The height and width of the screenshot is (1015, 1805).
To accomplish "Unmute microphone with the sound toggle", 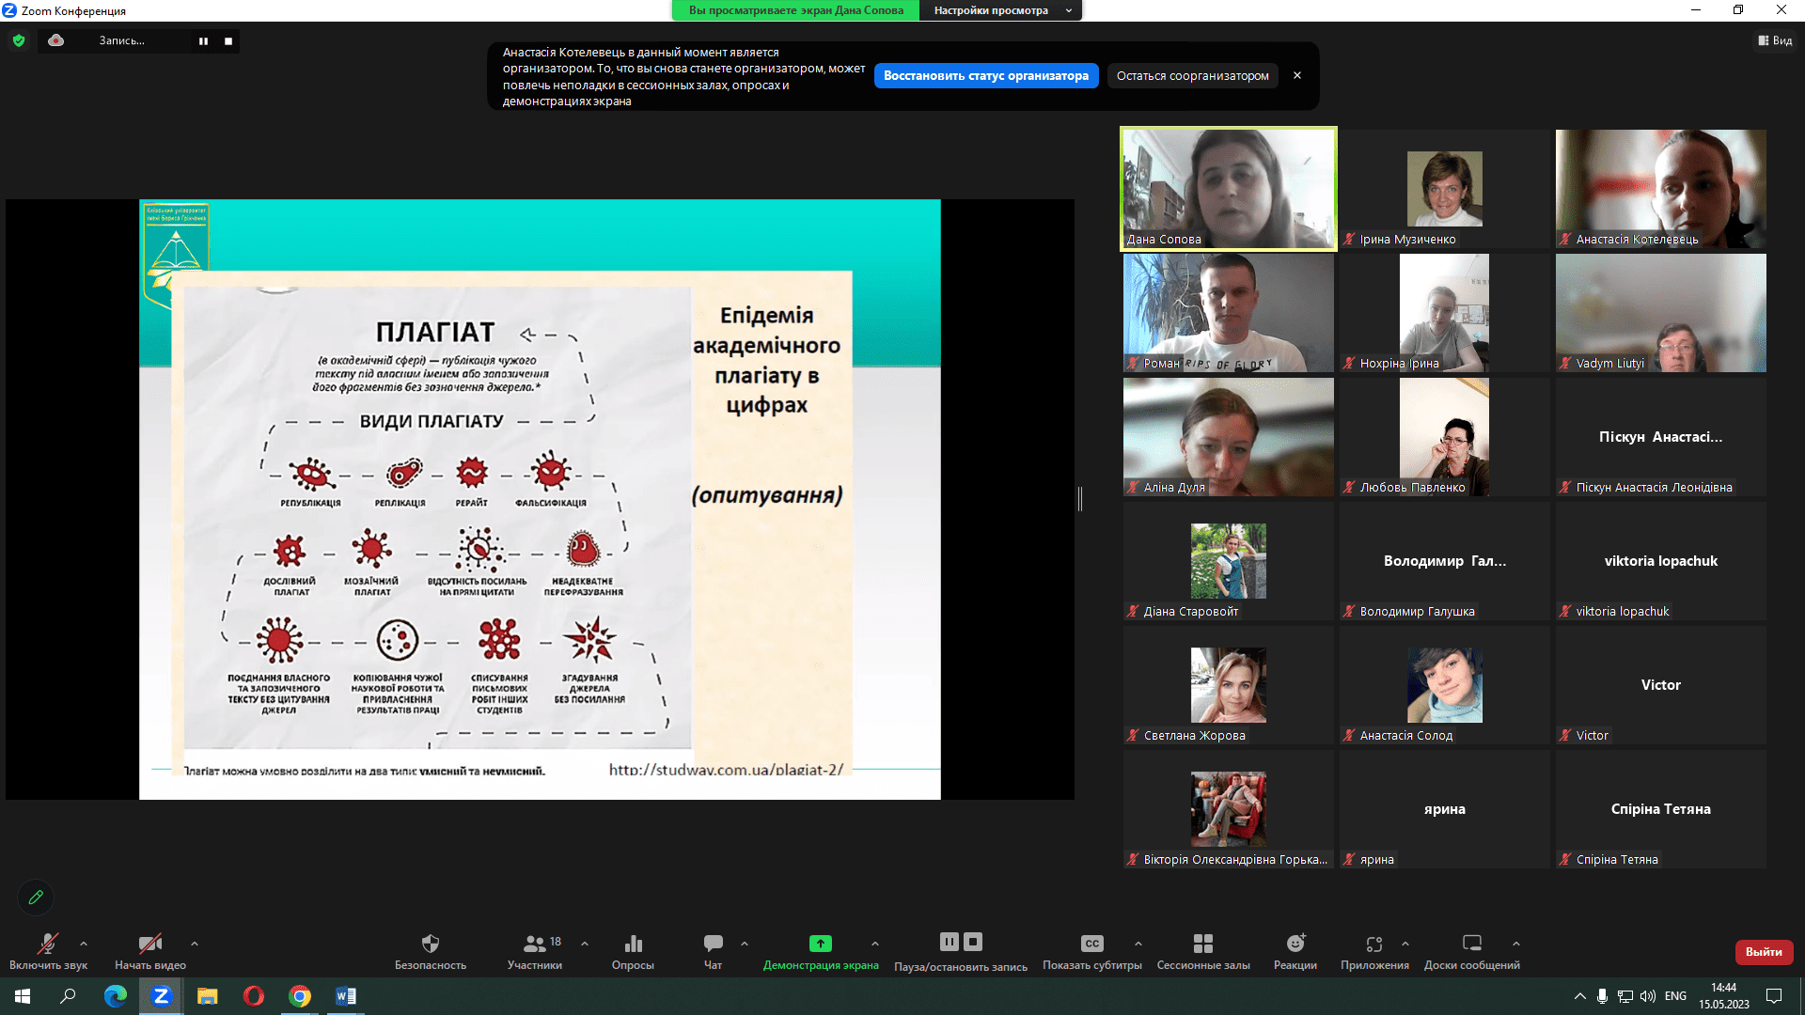I will click(x=47, y=944).
